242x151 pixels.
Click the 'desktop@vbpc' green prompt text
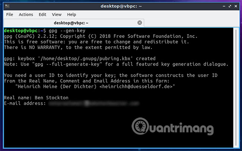(21, 31)
